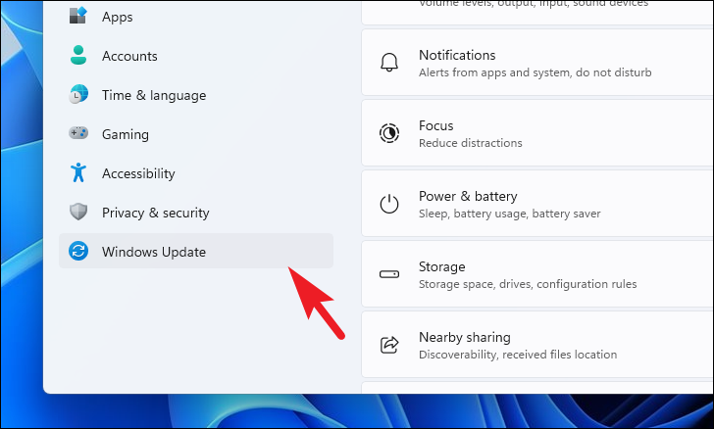Screen dimensions: 714x429
Task: Click the Storage drive icon
Action: click(389, 274)
